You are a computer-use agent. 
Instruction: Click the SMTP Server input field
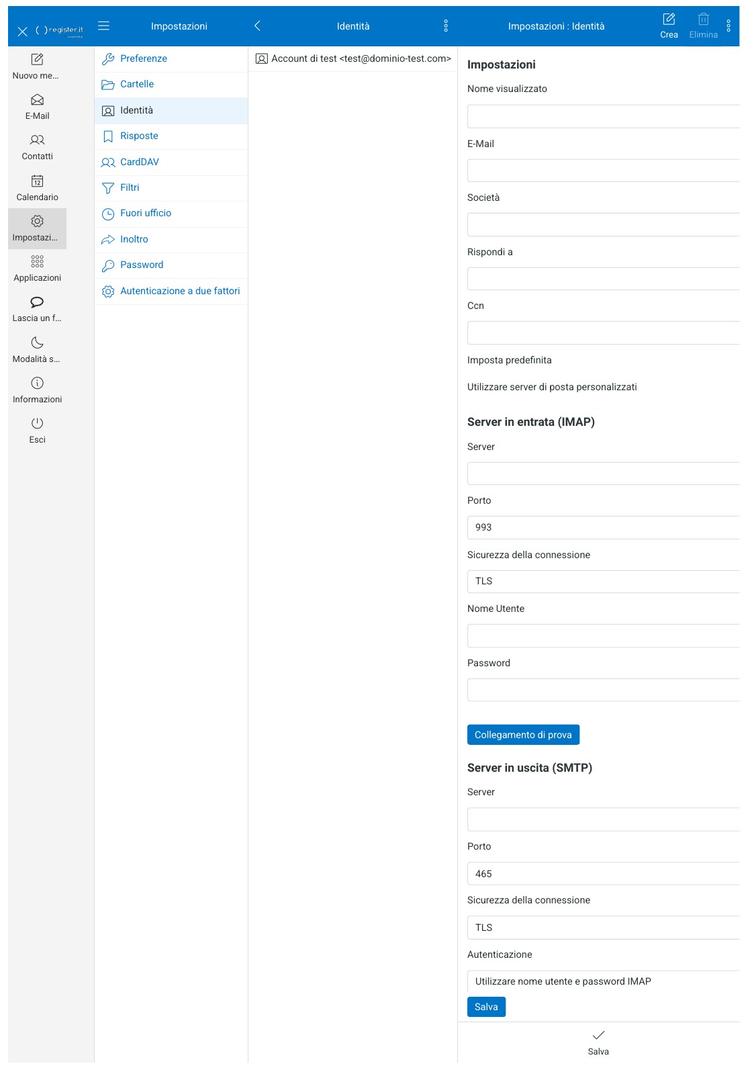pos(603,819)
